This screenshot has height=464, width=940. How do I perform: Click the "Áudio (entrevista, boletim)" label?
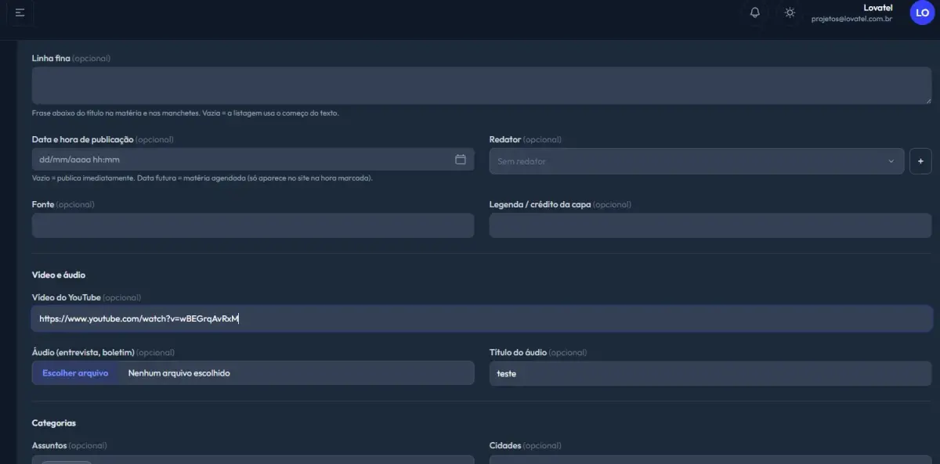click(x=83, y=352)
